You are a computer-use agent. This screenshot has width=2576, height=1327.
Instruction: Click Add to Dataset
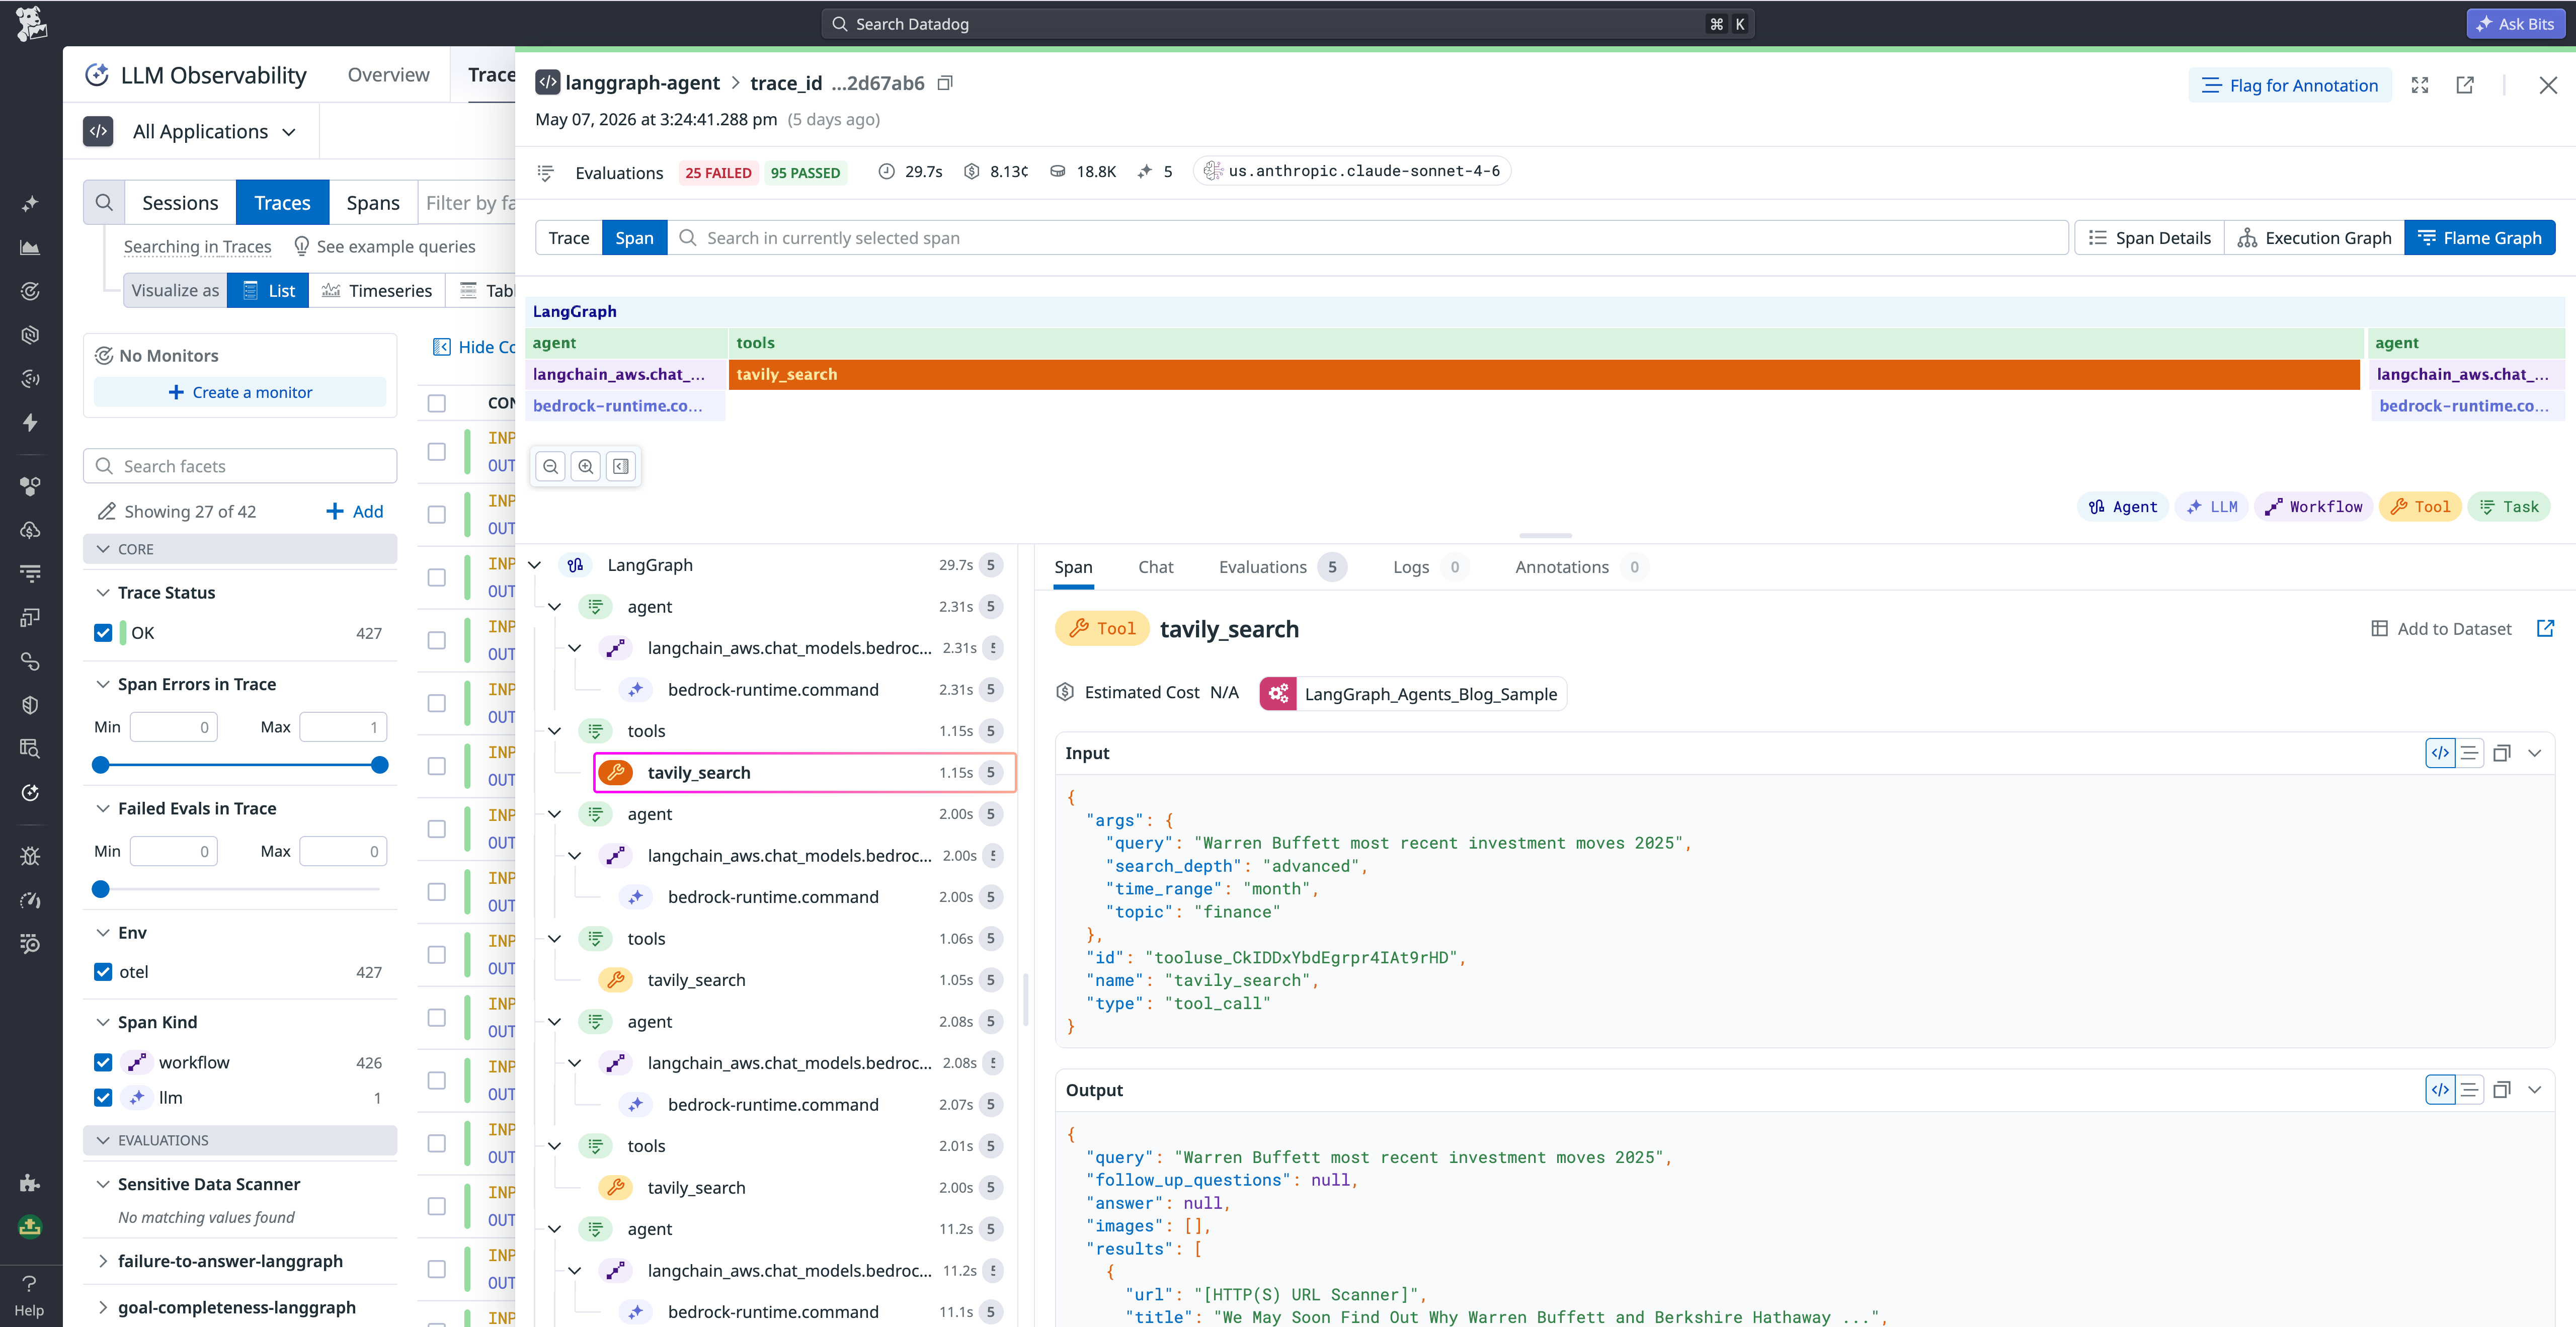coord(2442,628)
